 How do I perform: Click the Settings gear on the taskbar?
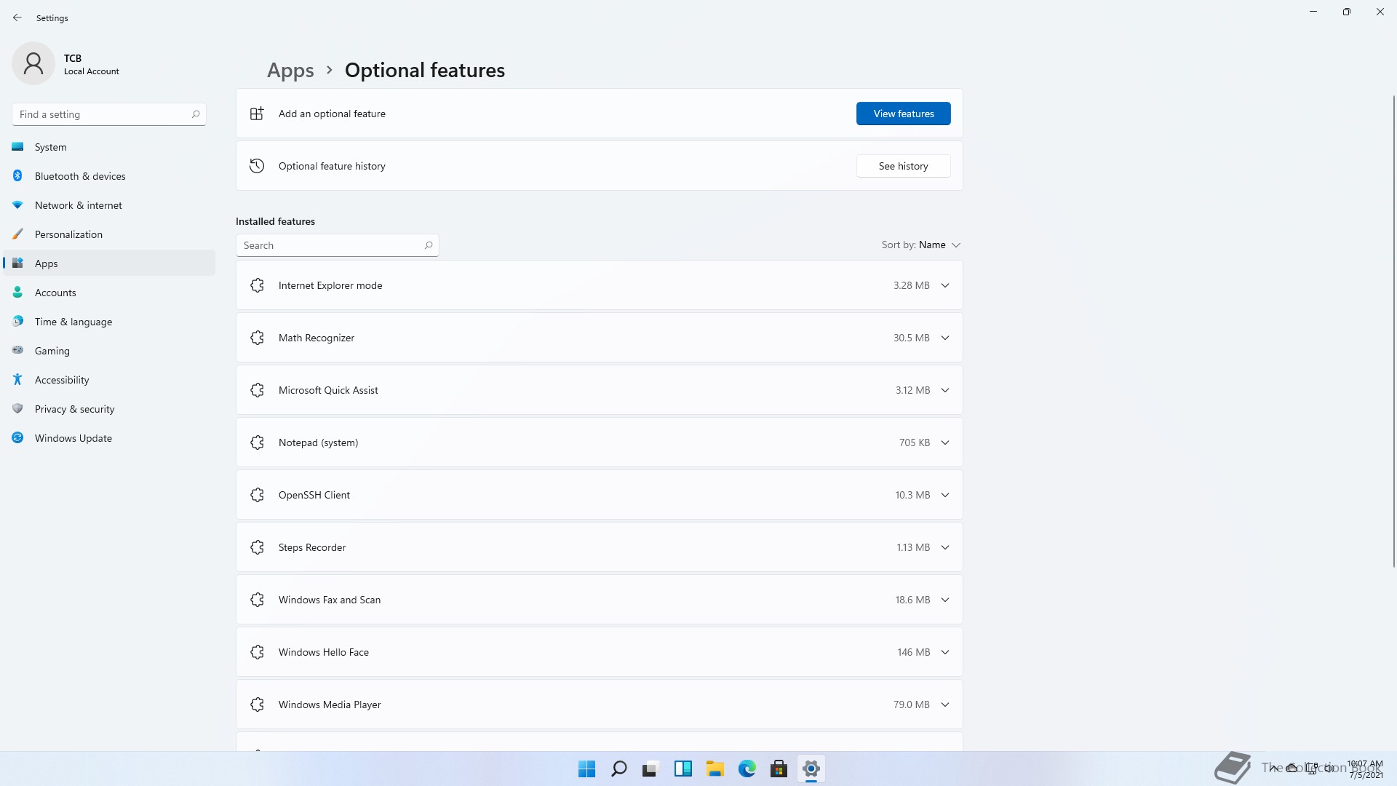click(811, 769)
